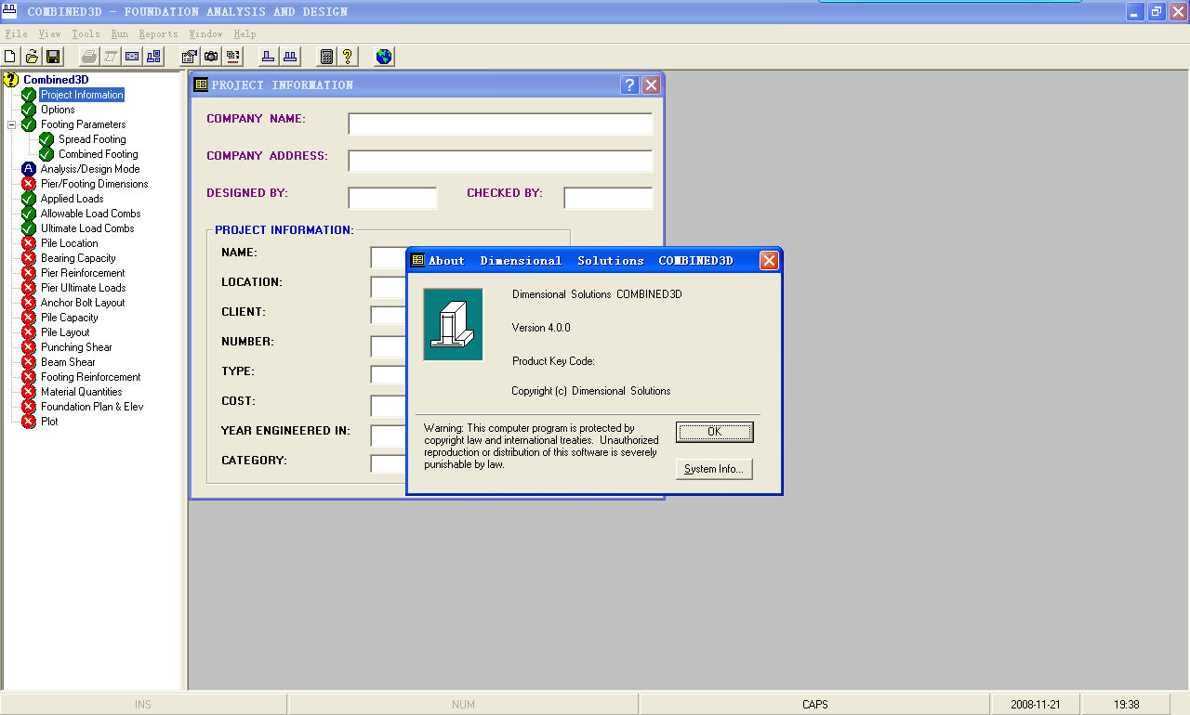Click the greyed-out printer toolbar icon
The width and height of the screenshot is (1190, 715).
tap(88, 57)
